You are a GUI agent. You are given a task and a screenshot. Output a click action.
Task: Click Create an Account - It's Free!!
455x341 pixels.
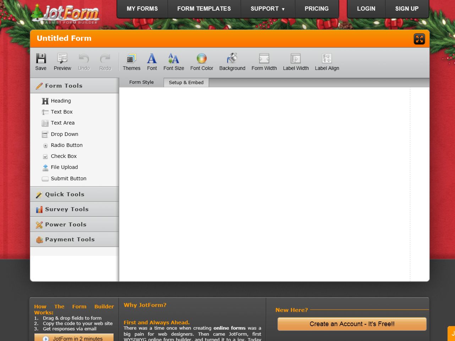pos(351,324)
